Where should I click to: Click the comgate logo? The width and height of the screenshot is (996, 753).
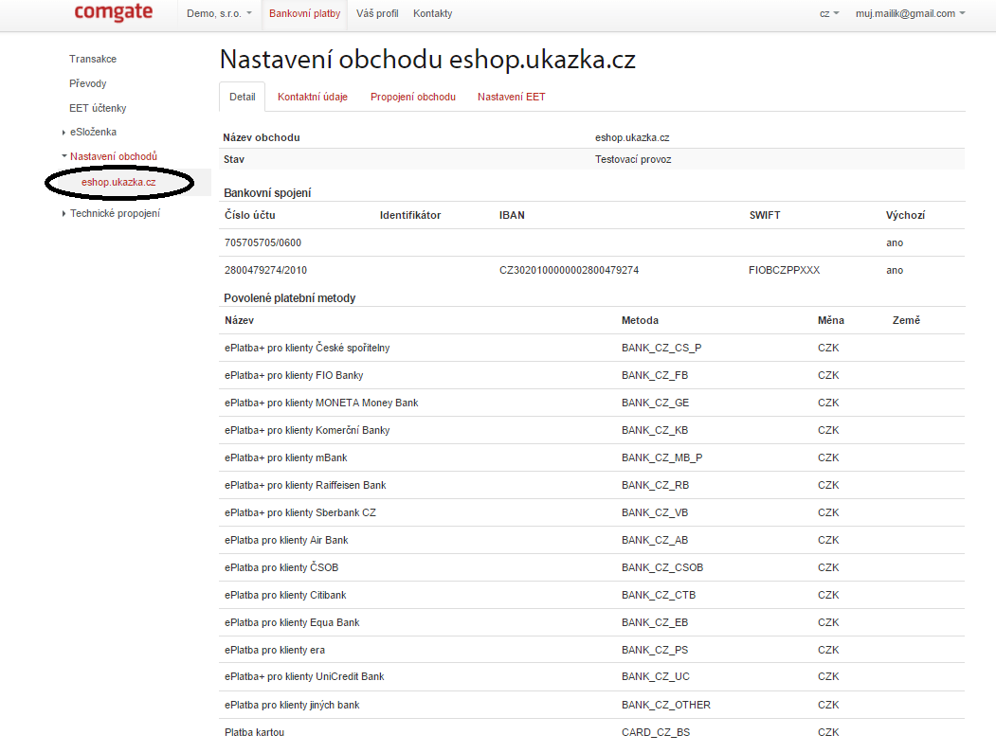click(113, 12)
